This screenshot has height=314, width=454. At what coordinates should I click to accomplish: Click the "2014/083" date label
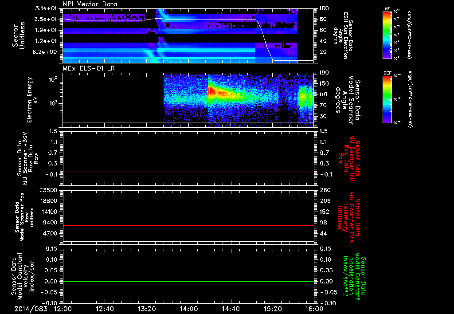(31, 309)
